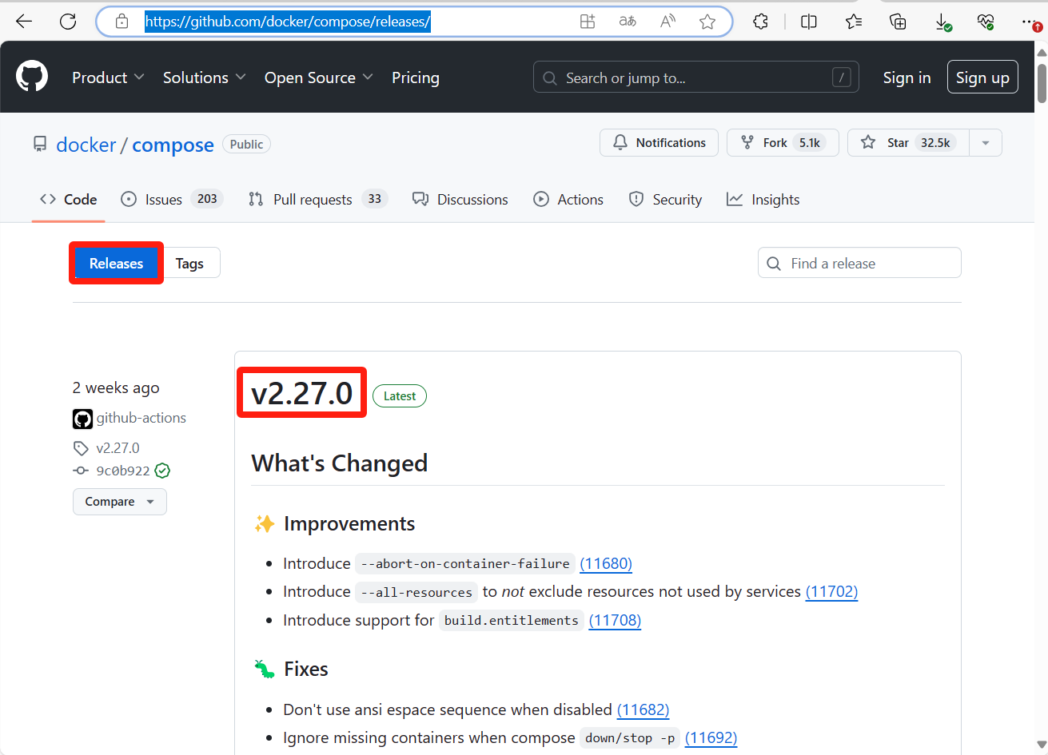Open pull request 11682 link
The height and width of the screenshot is (755, 1048).
click(643, 709)
